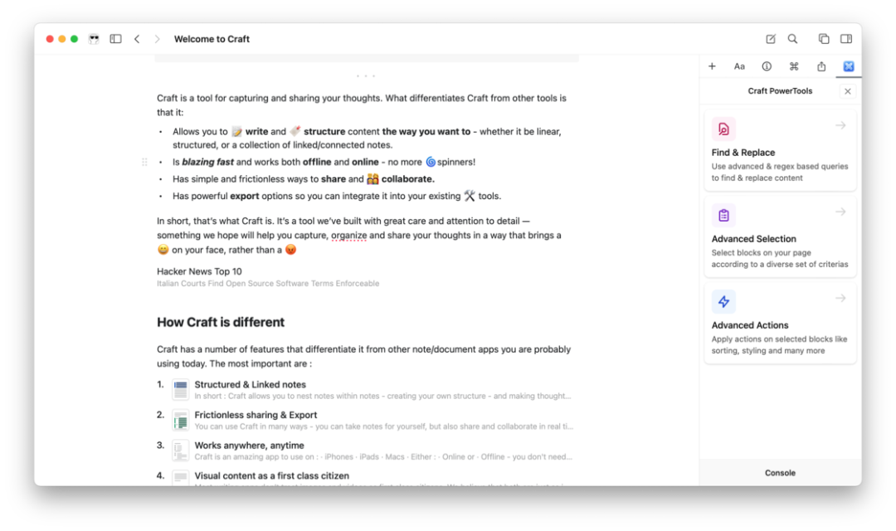Viewport: 896px width, 531px height.
Task: Go back with the left chevron
Action: pyautogui.click(x=137, y=39)
